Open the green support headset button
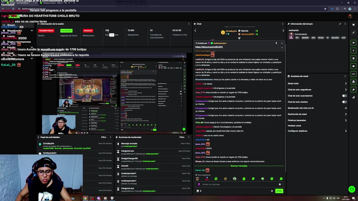The image size is (358, 201). tap(352, 189)
